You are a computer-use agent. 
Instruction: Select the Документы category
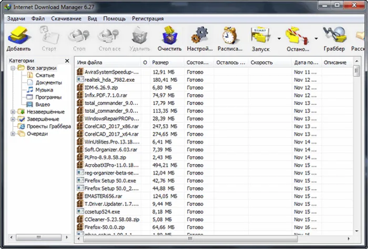pyautogui.click(x=48, y=83)
